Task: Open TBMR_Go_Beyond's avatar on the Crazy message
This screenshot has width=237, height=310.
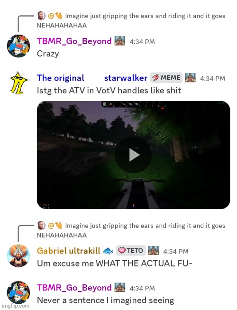Action: (18, 46)
